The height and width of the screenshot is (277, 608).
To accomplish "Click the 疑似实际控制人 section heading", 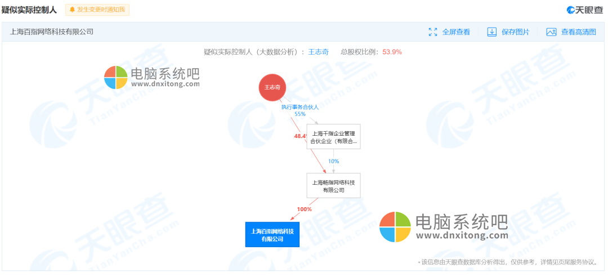I will (29, 10).
